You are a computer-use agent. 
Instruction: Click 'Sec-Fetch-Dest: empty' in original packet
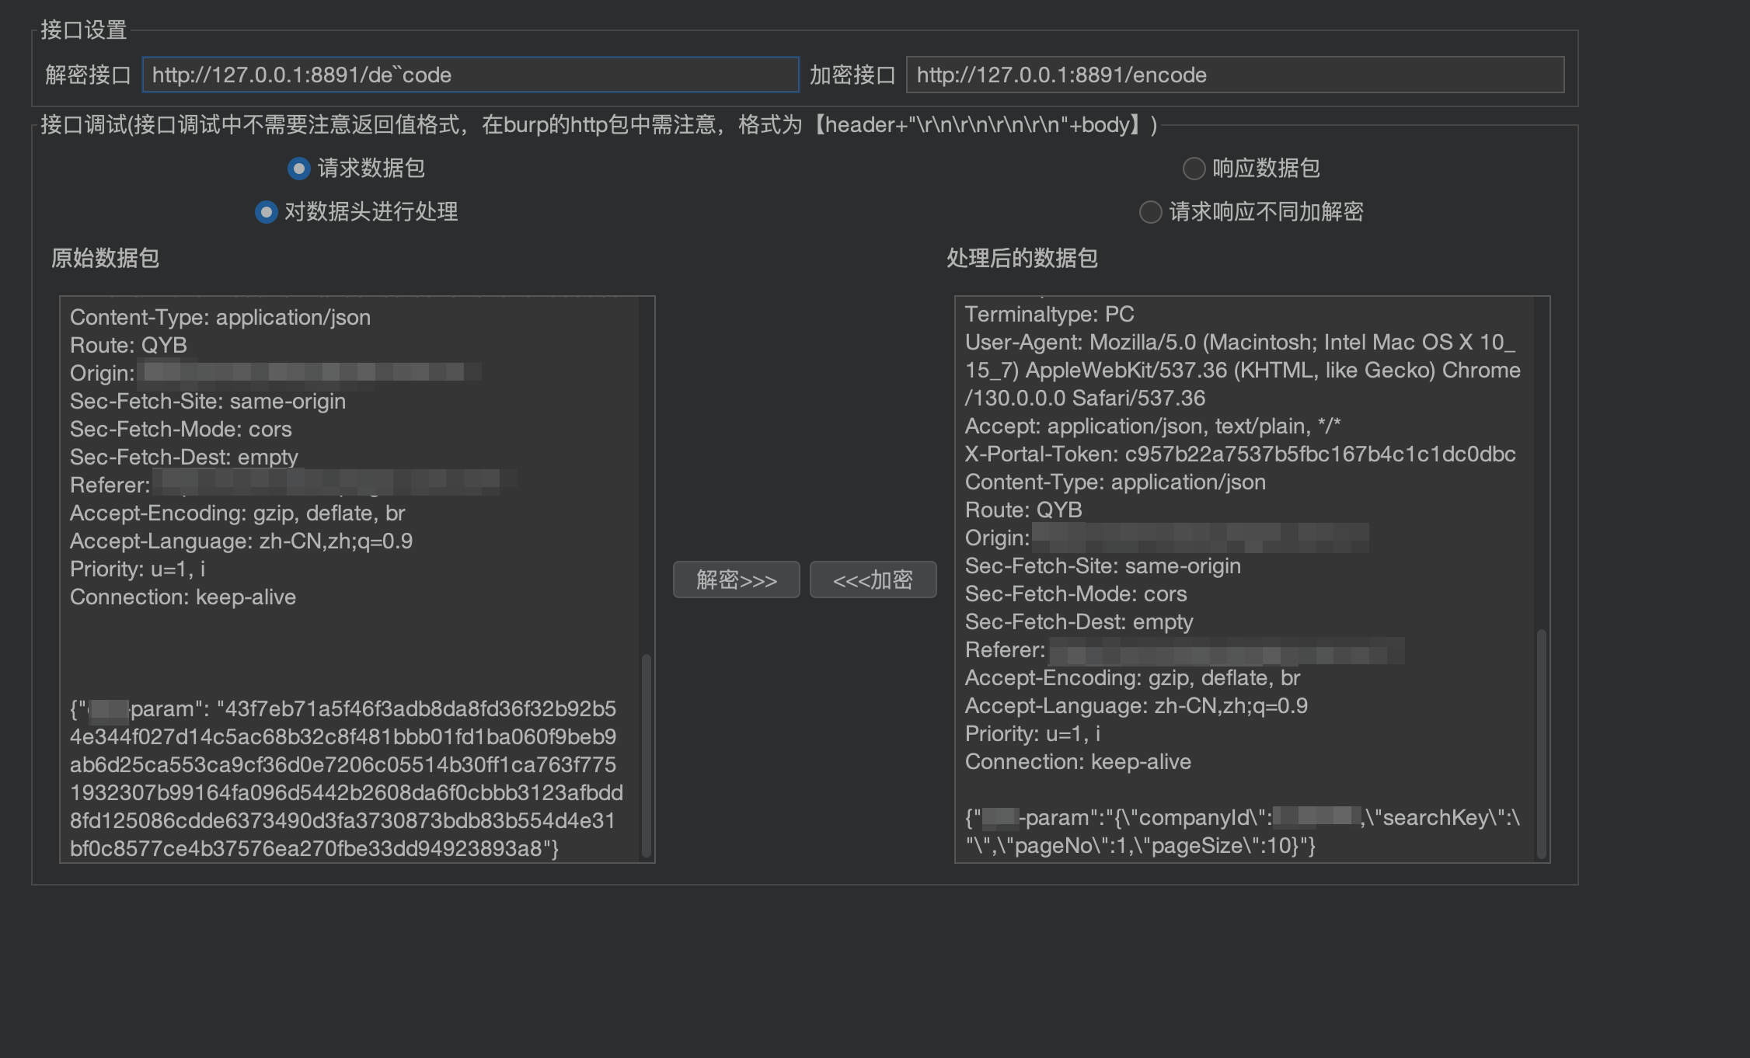[x=183, y=457]
